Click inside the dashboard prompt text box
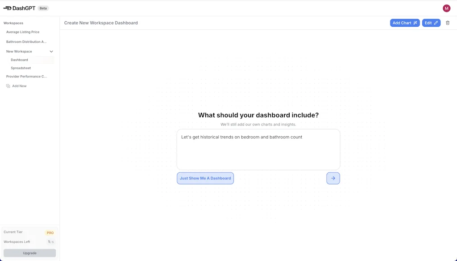The width and height of the screenshot is (457, 261). pos(258,150)
